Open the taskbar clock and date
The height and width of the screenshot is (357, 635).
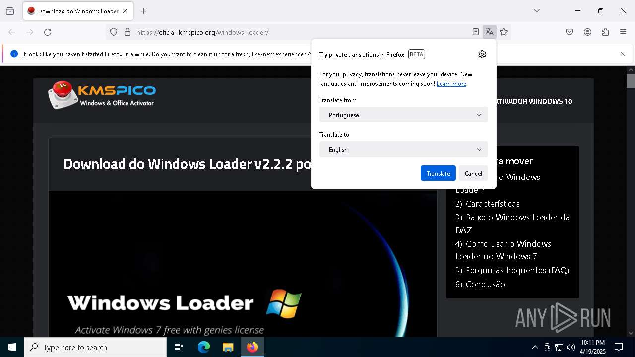click(x=593, y=347)
